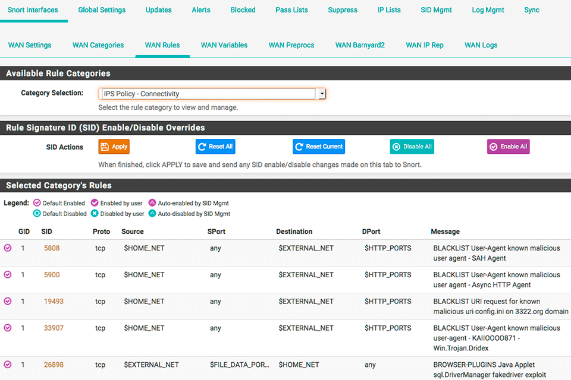Switch to the Alerts tab
The height and width of the screenshot is (380, 571).
201,10
